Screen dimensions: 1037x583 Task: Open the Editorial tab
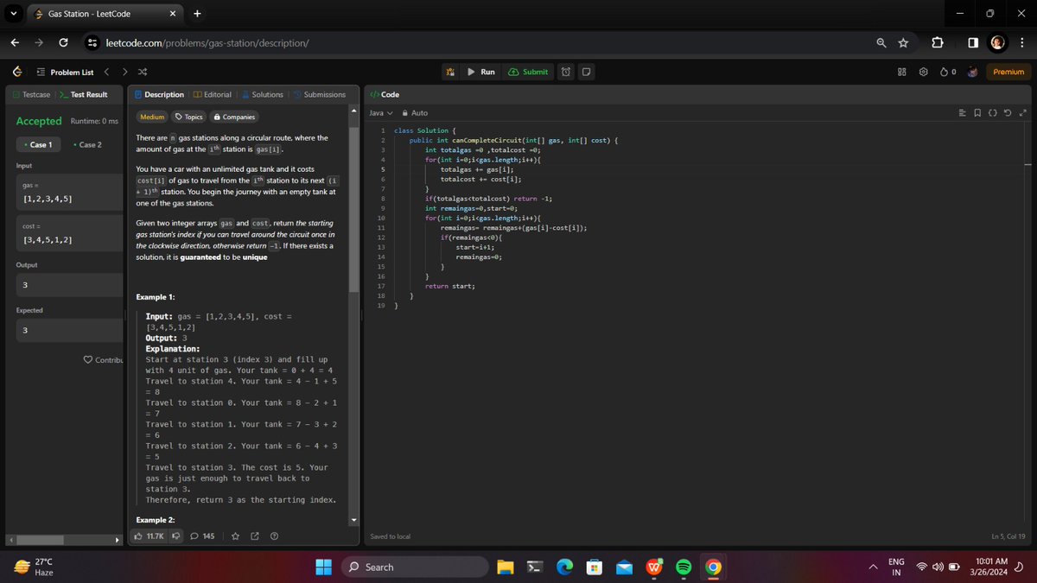click(x=213, y=94)
